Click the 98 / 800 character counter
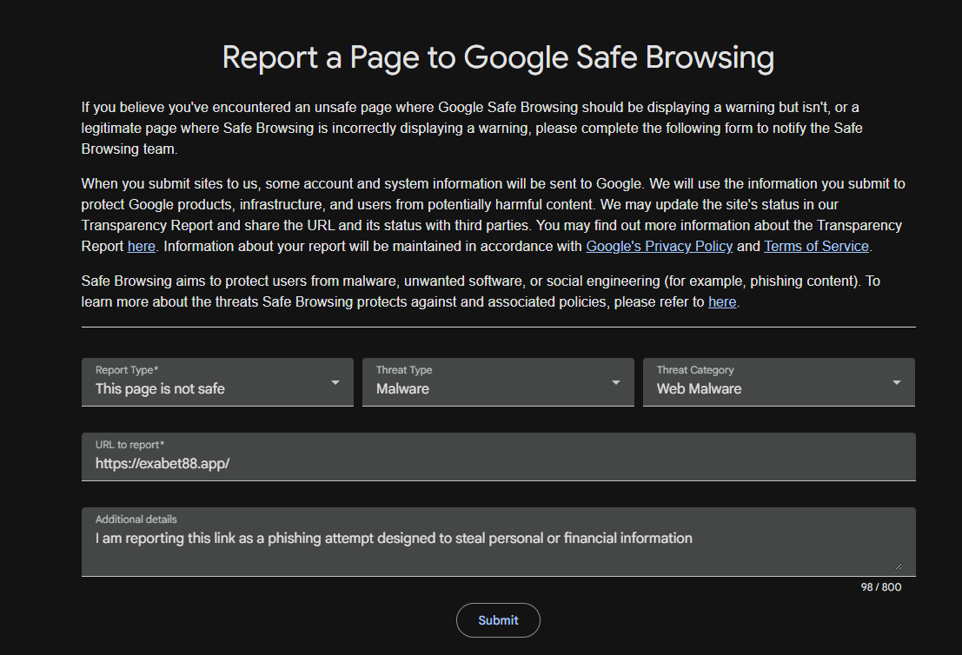 pyautogui.click(x=881, y=587)
